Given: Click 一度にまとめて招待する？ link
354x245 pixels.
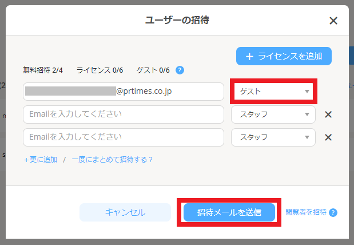Looking at the screenshot, I should coord(112,160).
